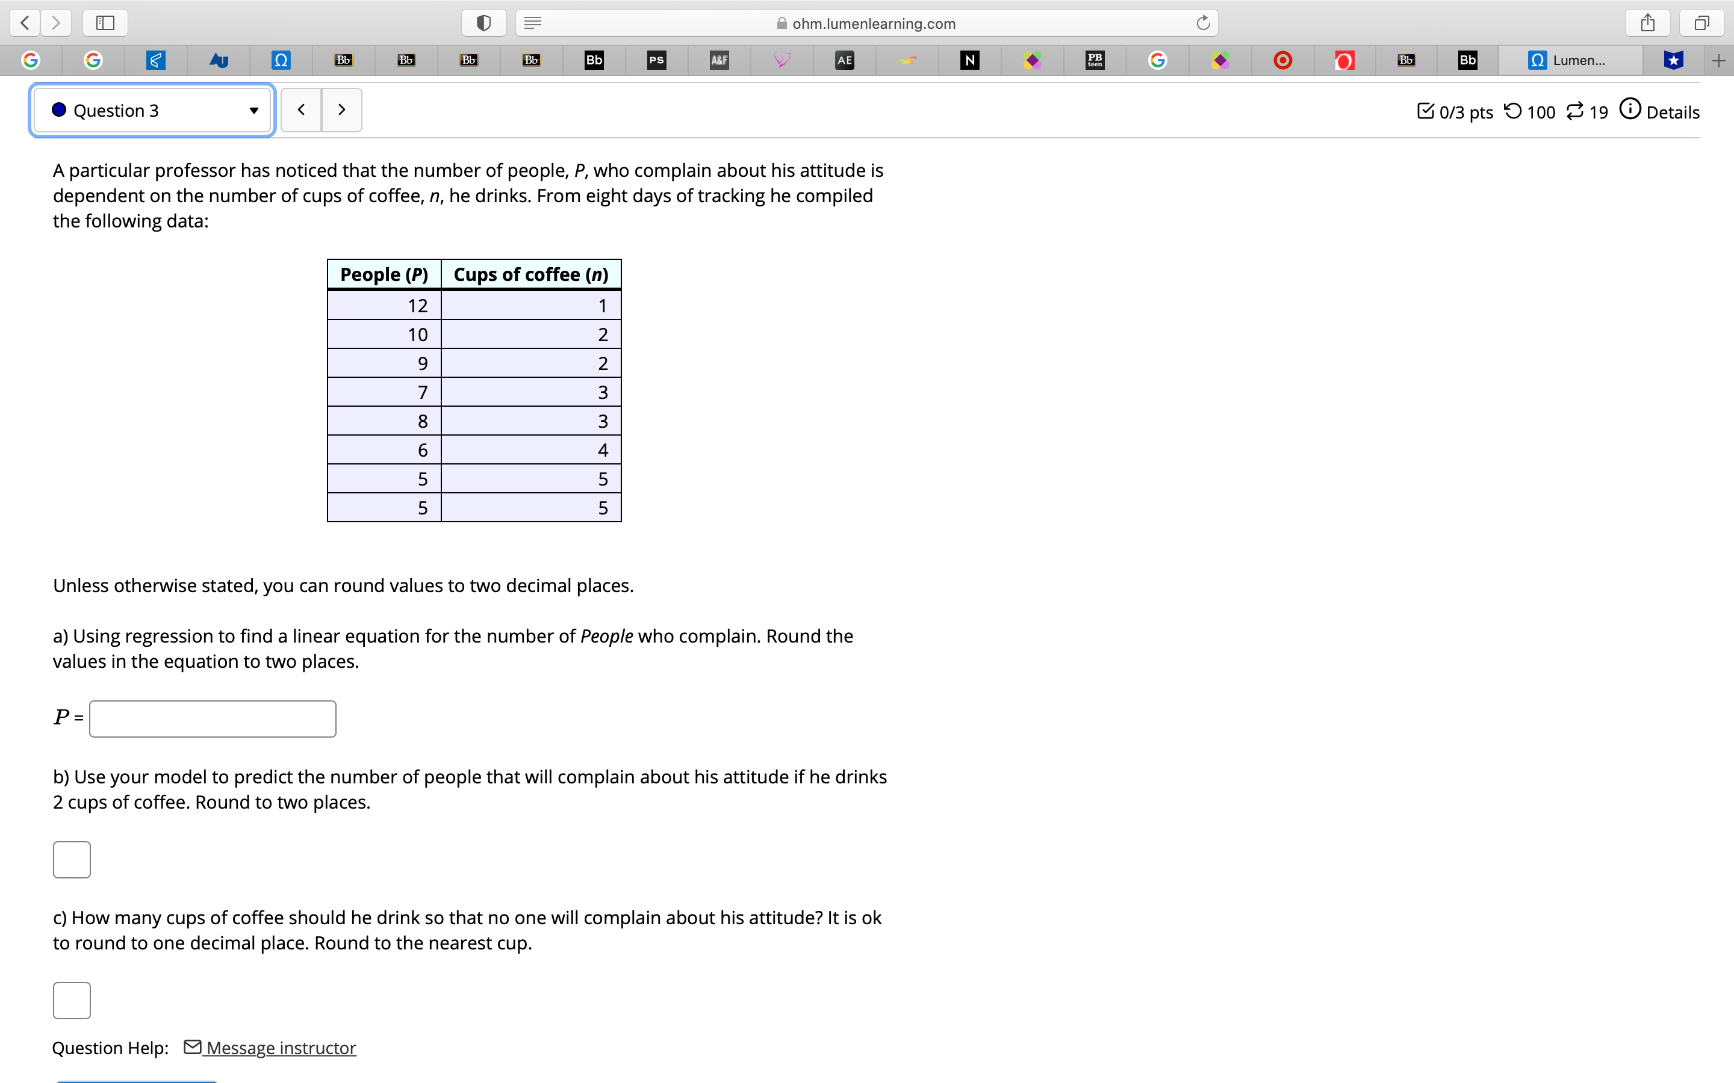This screenshot has height=1083, width=1734.
Task: Select the Question 3 status radio indicator
Action: pyautogui.click(x=59, y=110)
